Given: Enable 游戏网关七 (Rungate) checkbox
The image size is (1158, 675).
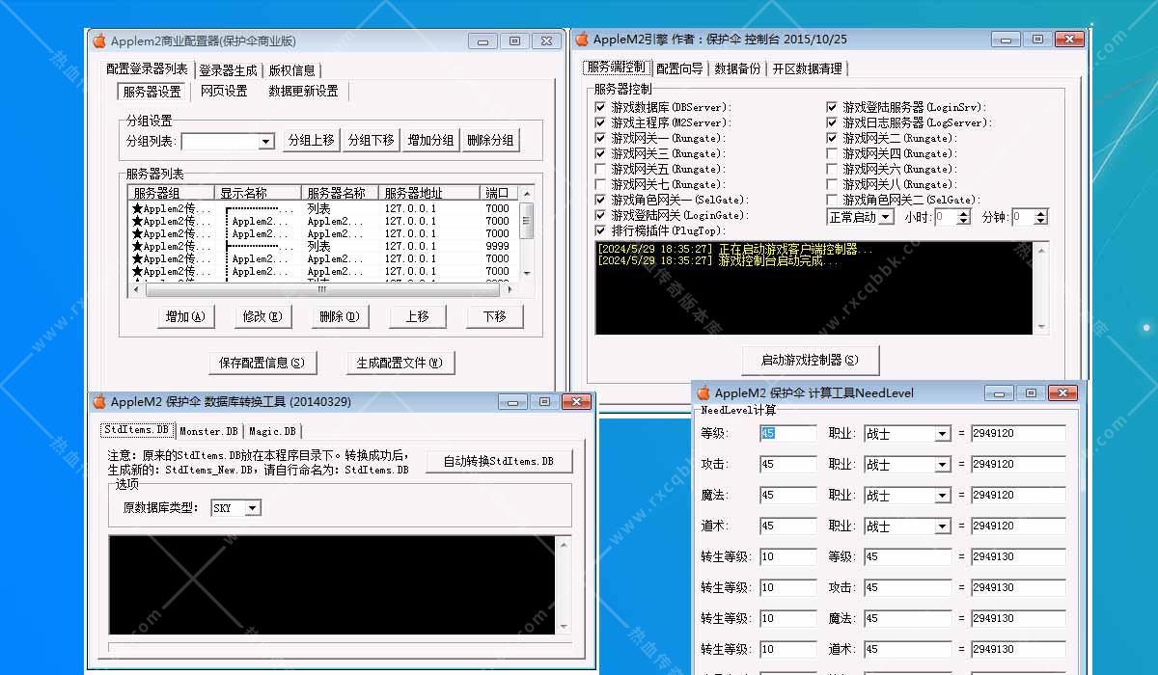Looking at the screenshot, I should coord(602,184).
